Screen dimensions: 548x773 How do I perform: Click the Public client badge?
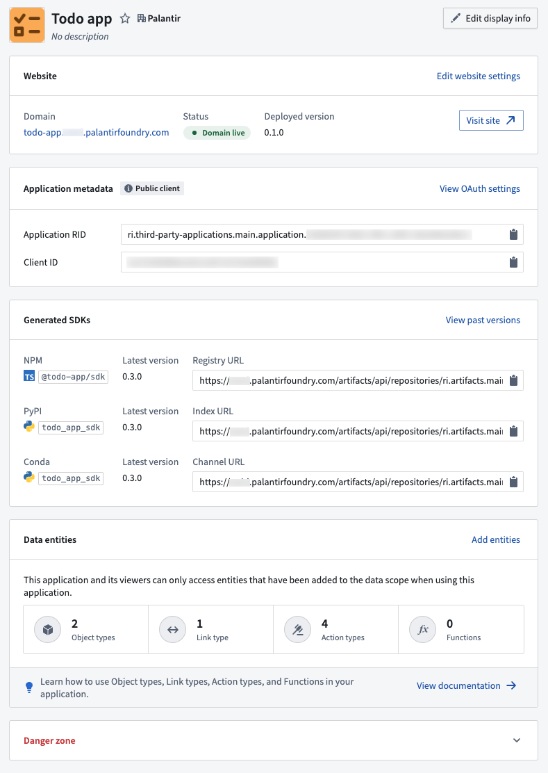(x=152, y=188)
